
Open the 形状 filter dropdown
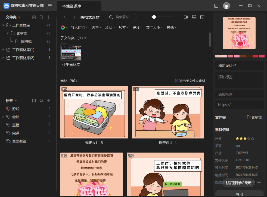tap(110, 27)
